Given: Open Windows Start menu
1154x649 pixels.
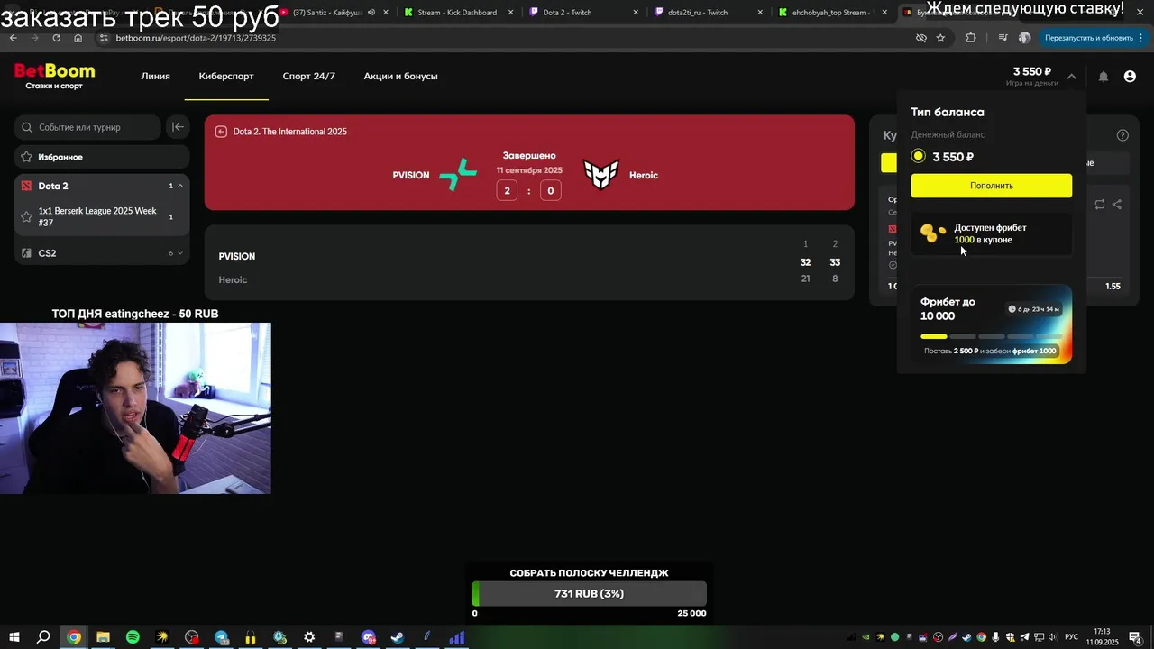Looking at the screenshot, I should click(14, 637).
